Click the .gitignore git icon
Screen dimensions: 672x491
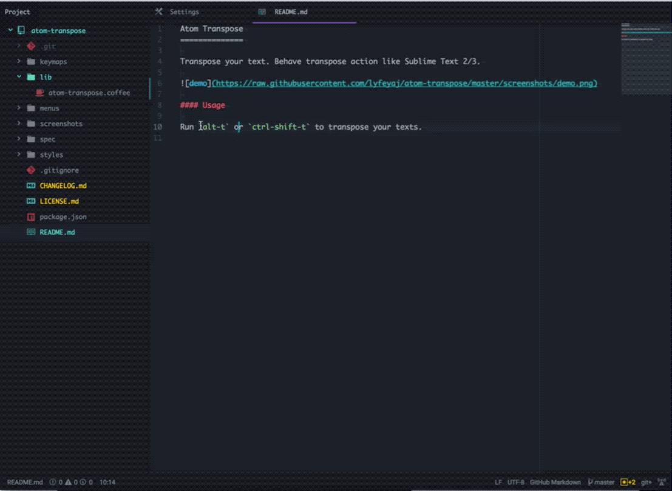31,170
